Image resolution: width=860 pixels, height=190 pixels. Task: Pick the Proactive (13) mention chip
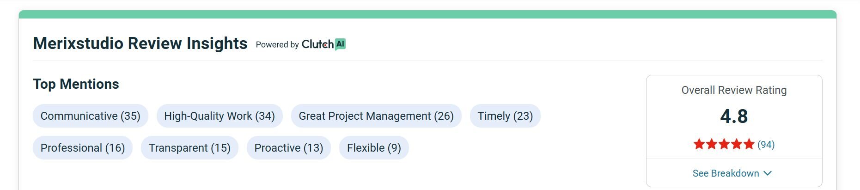tap(289, 148)
